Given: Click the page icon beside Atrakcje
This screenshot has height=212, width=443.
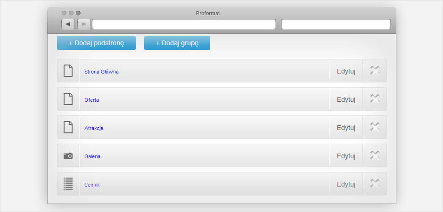Looking at the screenshot, I should coord(68,127).
